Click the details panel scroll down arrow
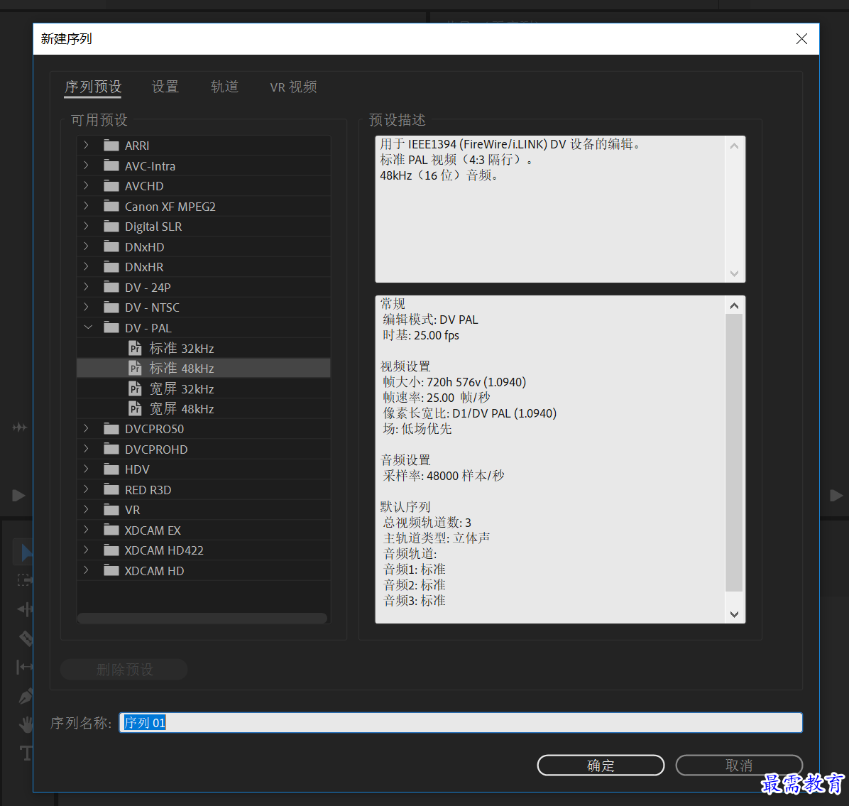This screenshot has width=849, height=806. [x=734, y=614]
